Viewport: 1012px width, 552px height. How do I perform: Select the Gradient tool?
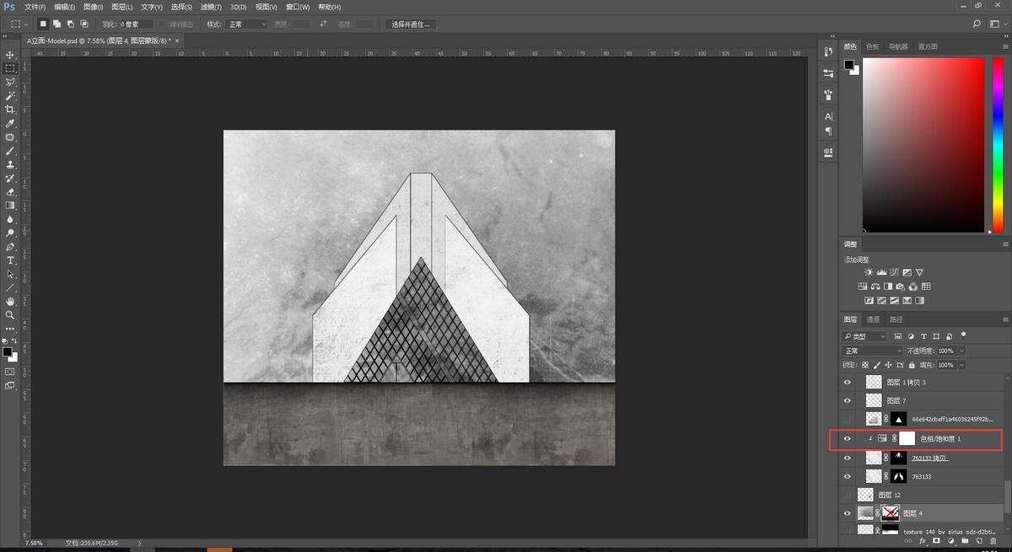click(x=10, y=206)
